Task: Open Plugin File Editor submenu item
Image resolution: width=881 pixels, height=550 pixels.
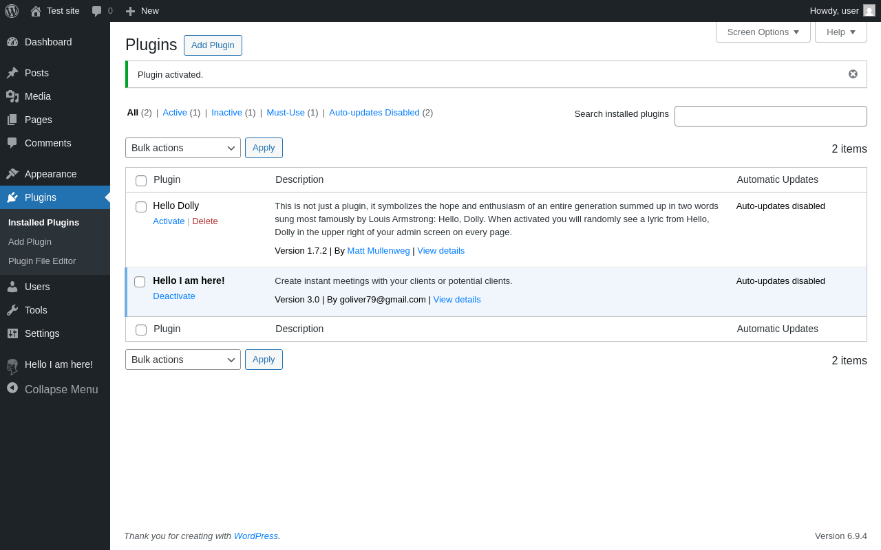Action: pyautogui.click(x=42, y=261)
